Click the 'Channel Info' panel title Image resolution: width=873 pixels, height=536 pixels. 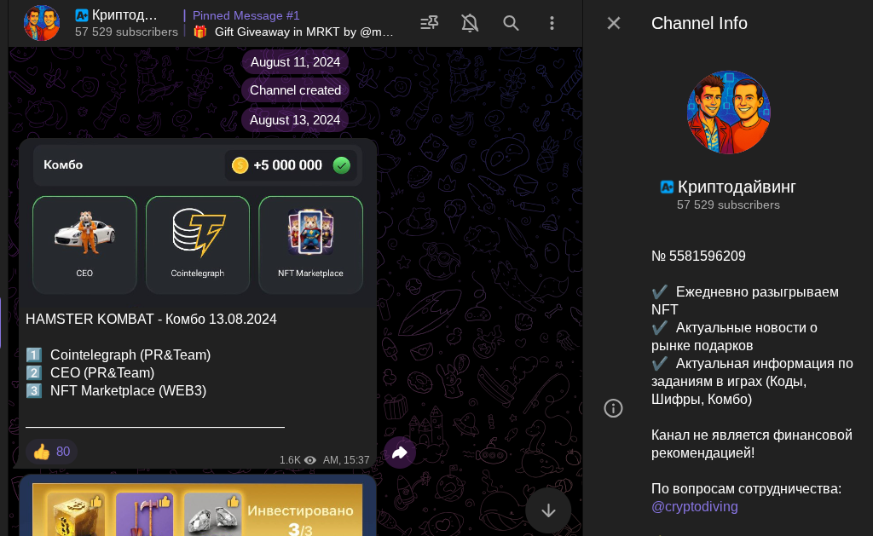699,23
